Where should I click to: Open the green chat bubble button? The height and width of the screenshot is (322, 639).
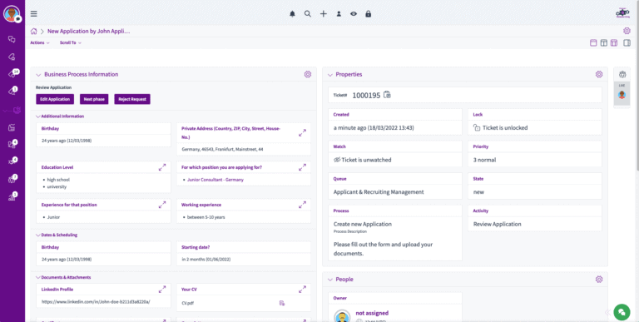622,312
